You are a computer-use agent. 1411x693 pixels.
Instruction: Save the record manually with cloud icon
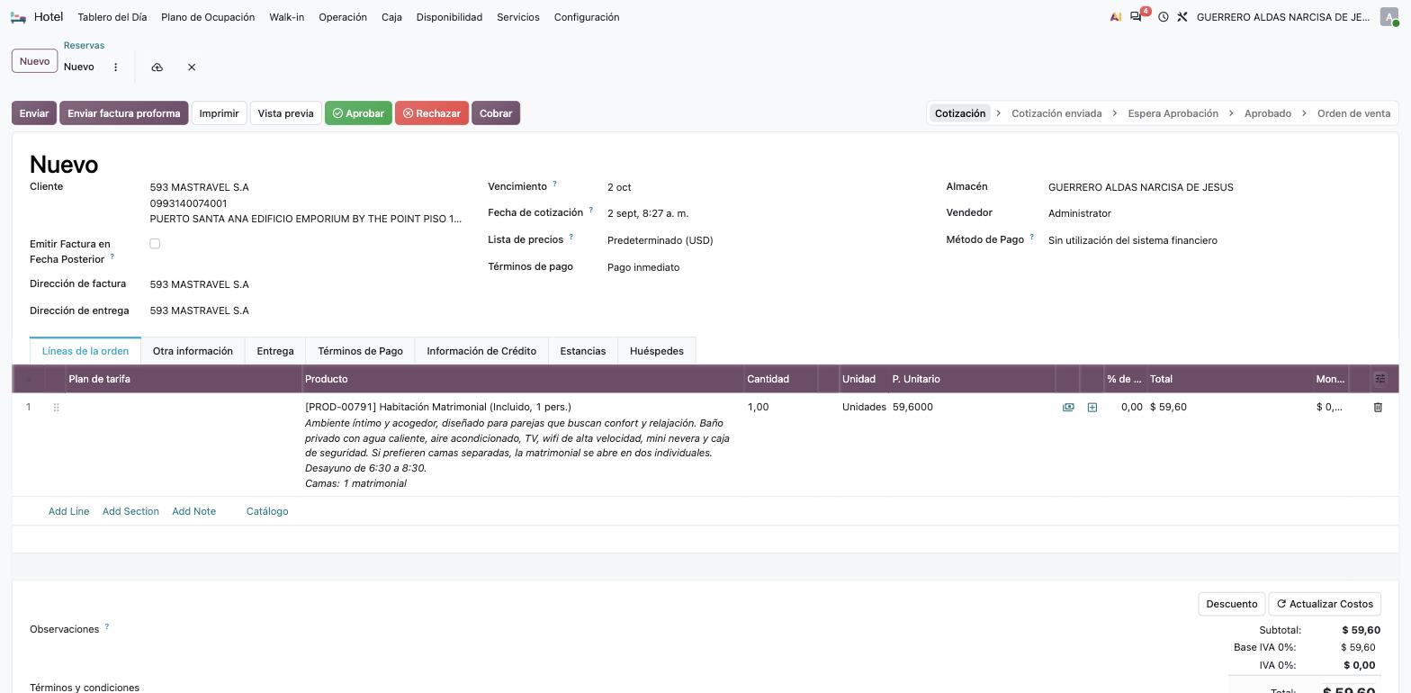tap(157, 67)
